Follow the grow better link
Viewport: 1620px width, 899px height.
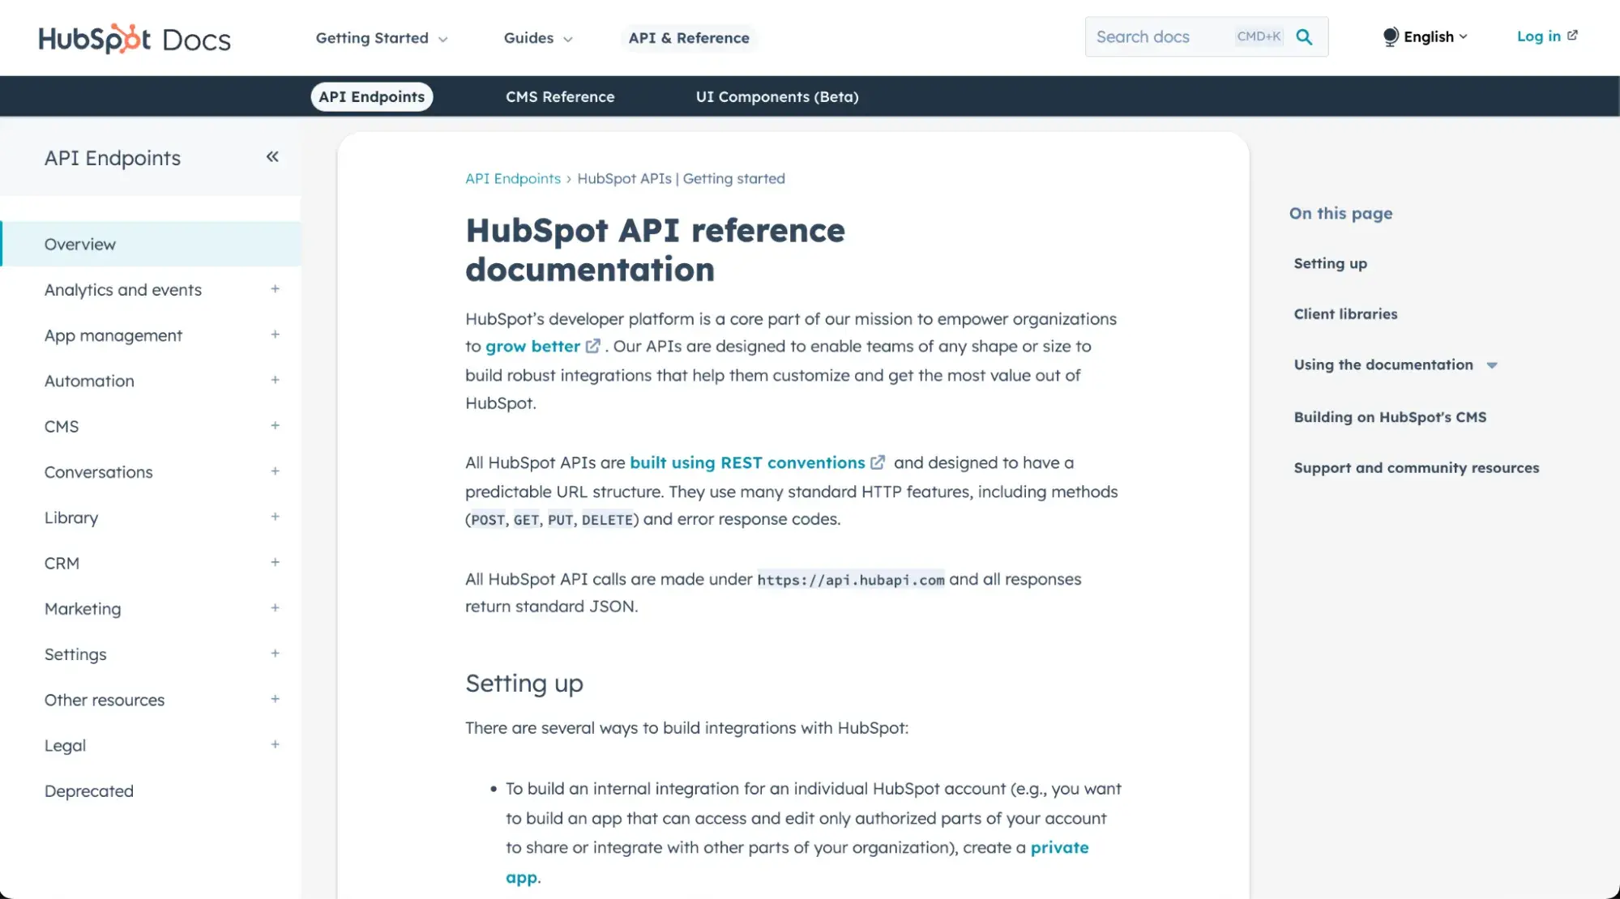click(532, 347)
